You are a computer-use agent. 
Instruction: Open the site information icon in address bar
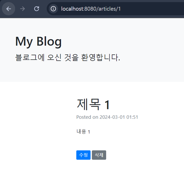point(53,9)
